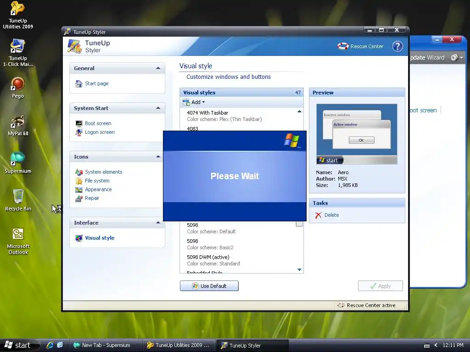Collapse the System Start panel
Viewport: 470px width, 352px height.
[158, 108]
